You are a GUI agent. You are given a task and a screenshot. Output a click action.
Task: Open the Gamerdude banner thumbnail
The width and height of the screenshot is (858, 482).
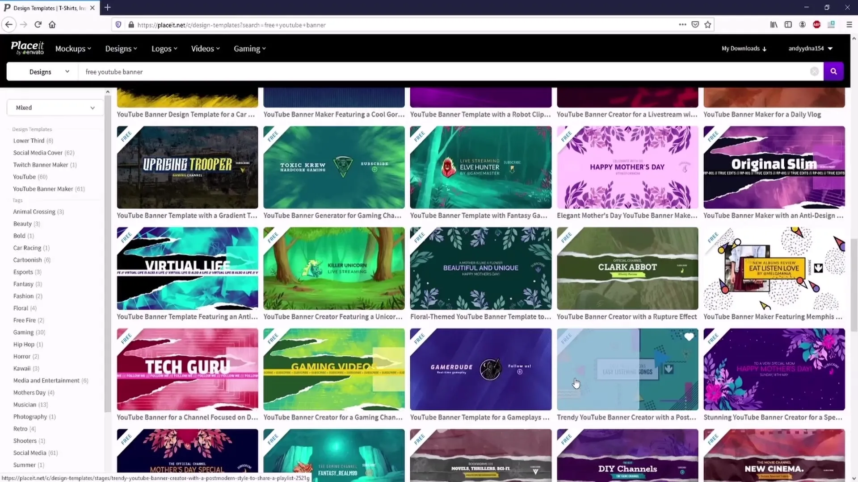click(x=481, y=369)
